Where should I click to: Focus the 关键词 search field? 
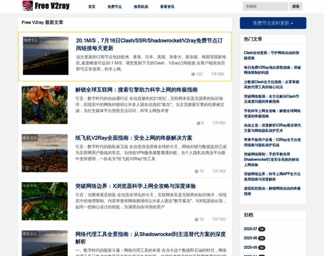pos(265,6)
